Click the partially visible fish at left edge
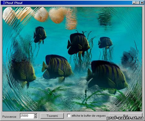Image resolution: width=145 pixels, height=121 pixels. click(23, 73)
